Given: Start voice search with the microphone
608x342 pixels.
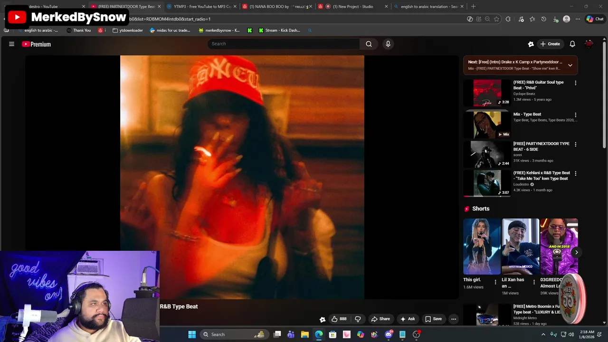Looking at the screenshot, I should (x=388, y=44).
